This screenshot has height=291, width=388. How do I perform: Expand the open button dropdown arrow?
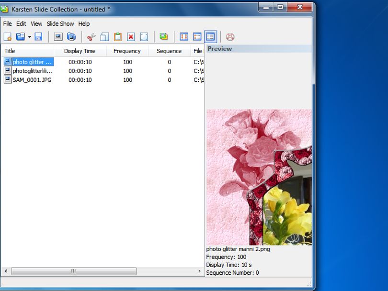(x=29, y=37)
